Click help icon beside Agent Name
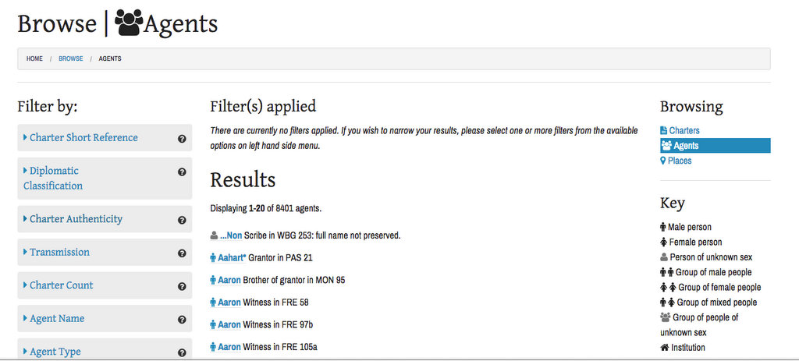 point(182,320)
